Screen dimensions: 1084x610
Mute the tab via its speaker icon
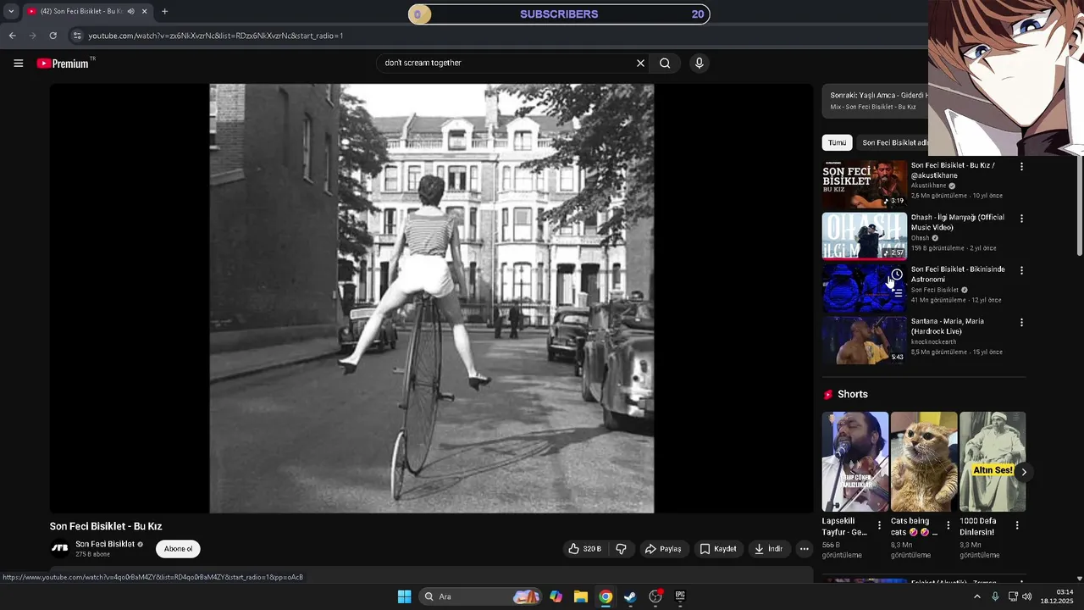pyautogui.click(x=130, y=11)
